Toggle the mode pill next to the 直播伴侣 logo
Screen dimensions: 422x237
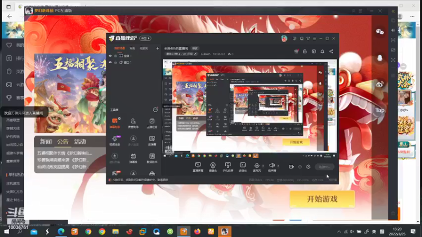pyautogui.click(x=145, y=38)
